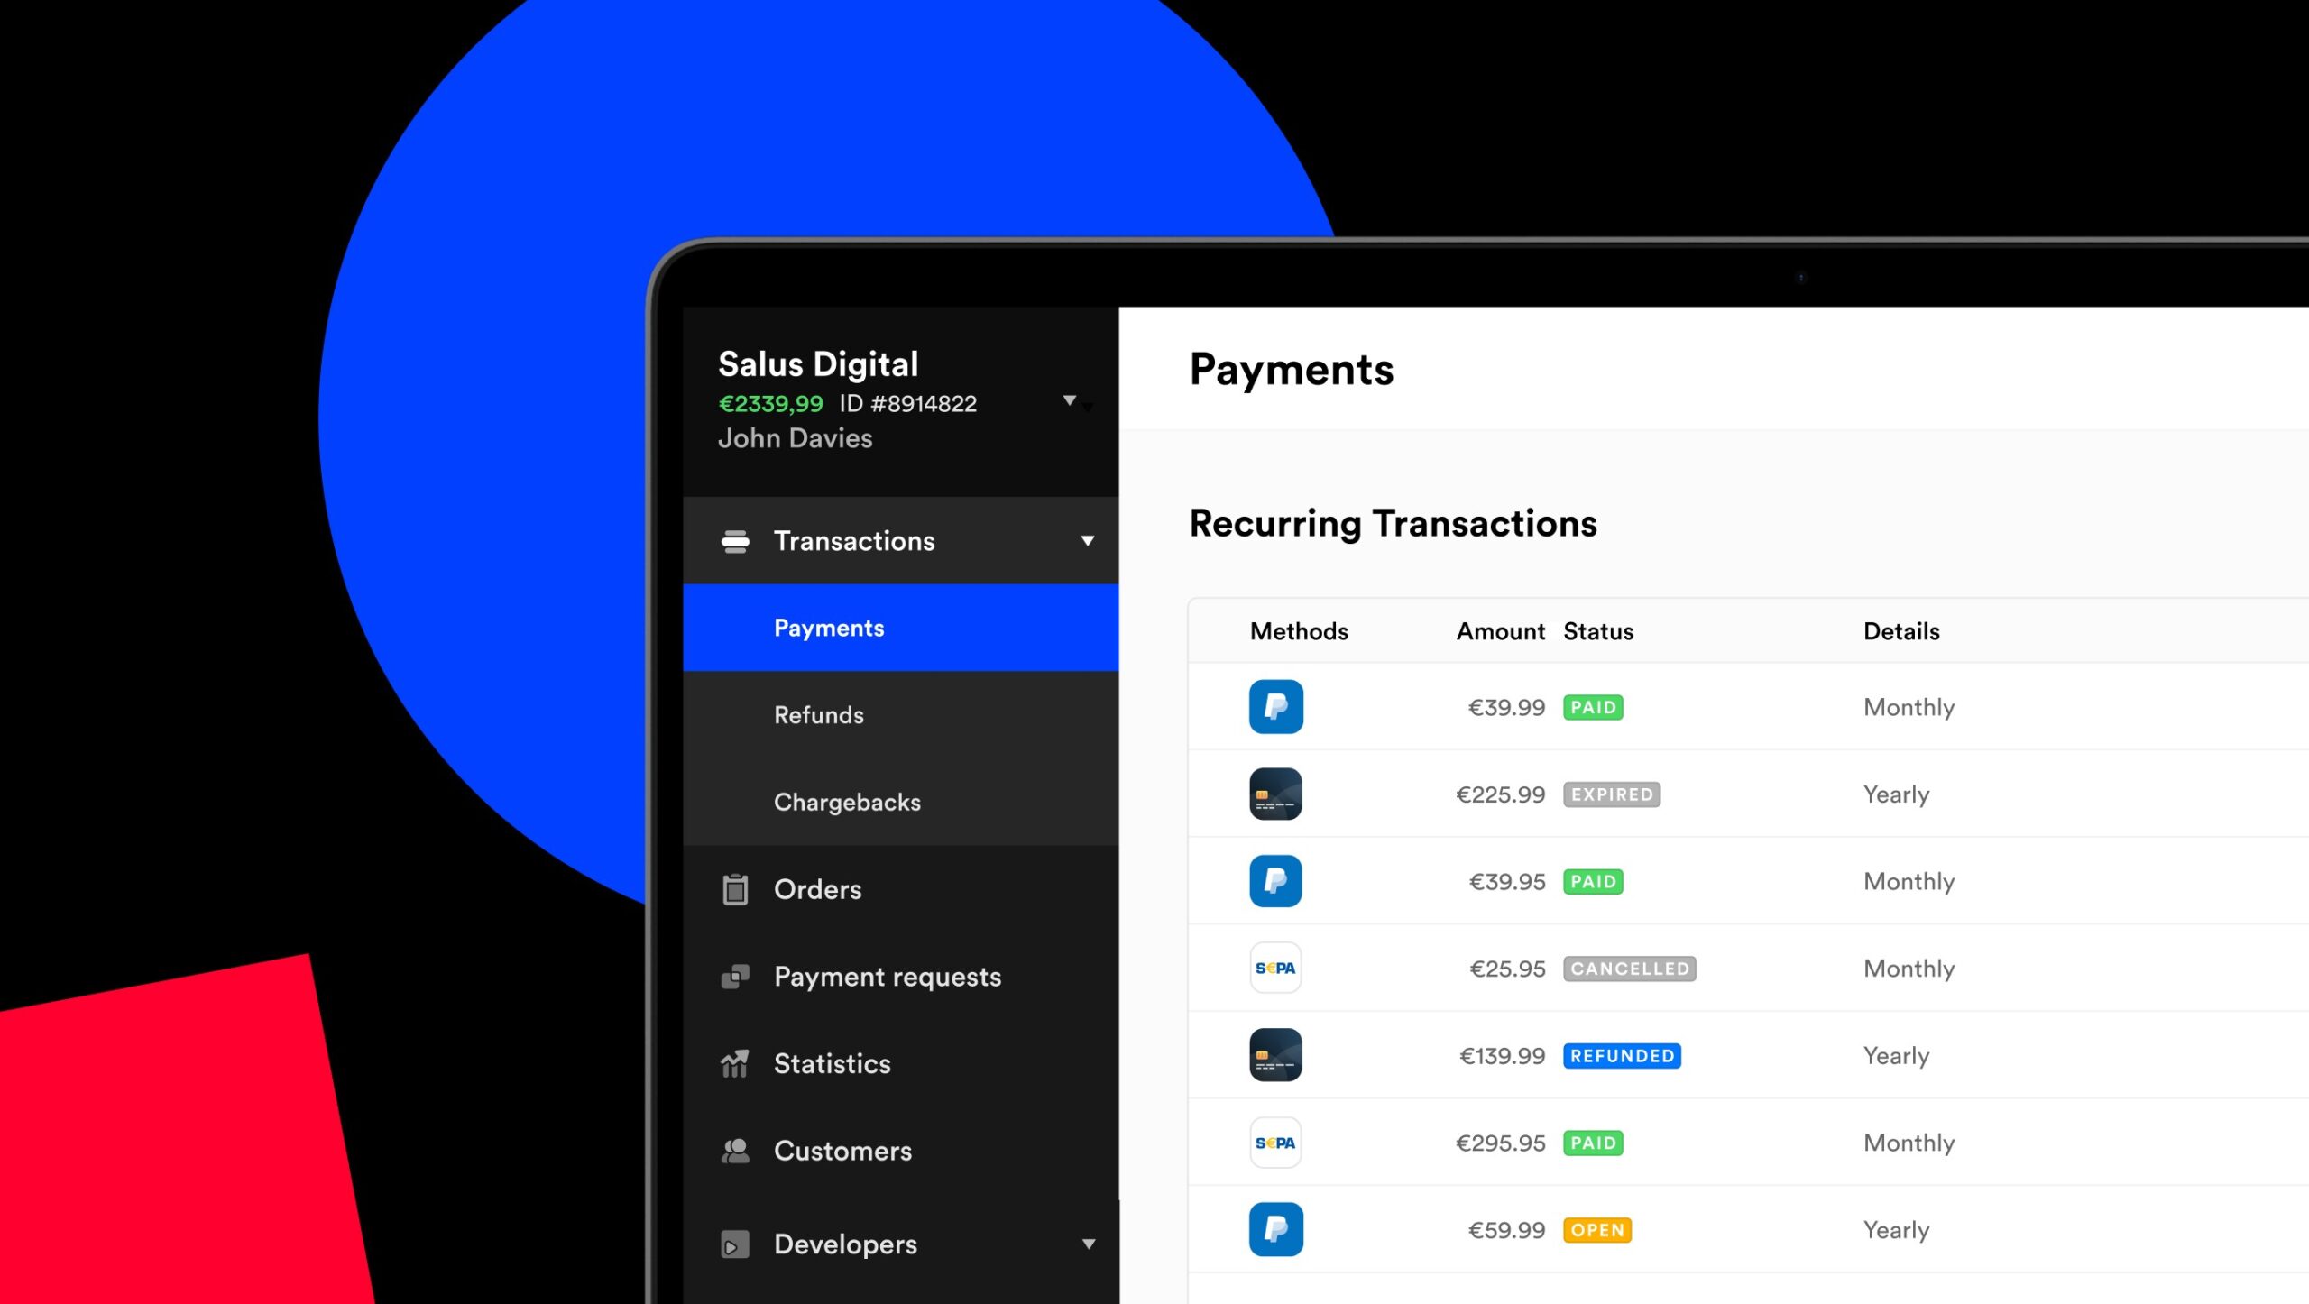This screenshot has height=1304, width=2309.
Task: Click the Orders sidebar icon
Action: click(734, 886)
